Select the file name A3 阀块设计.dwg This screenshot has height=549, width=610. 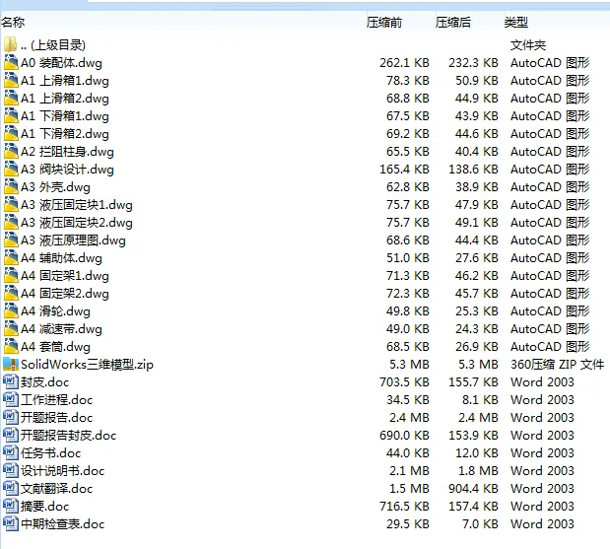[67, 170]
